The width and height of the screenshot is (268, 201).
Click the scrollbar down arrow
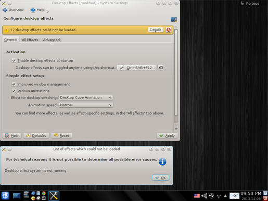tap(176, 129)
